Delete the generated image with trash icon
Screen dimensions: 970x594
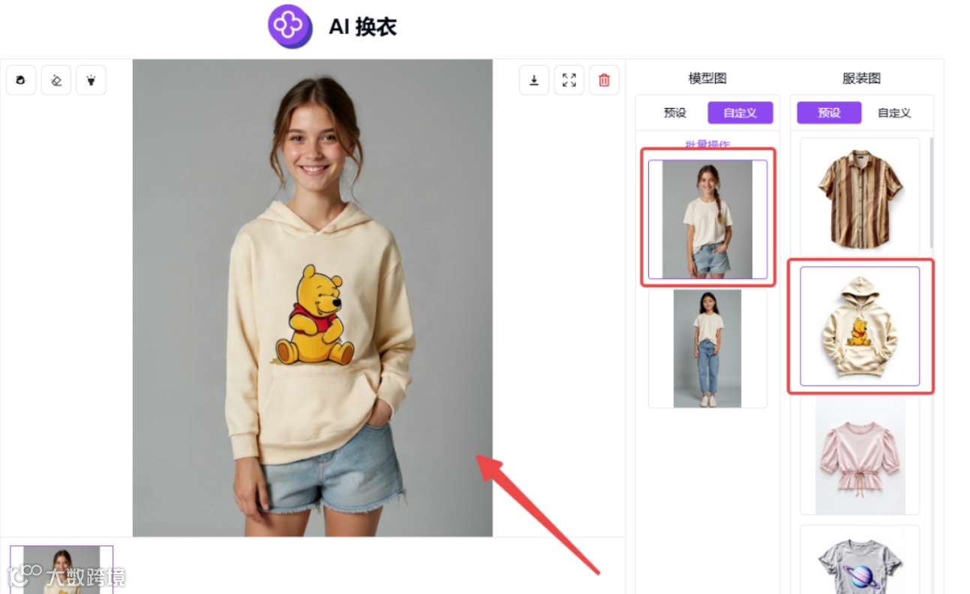[604, 80]
